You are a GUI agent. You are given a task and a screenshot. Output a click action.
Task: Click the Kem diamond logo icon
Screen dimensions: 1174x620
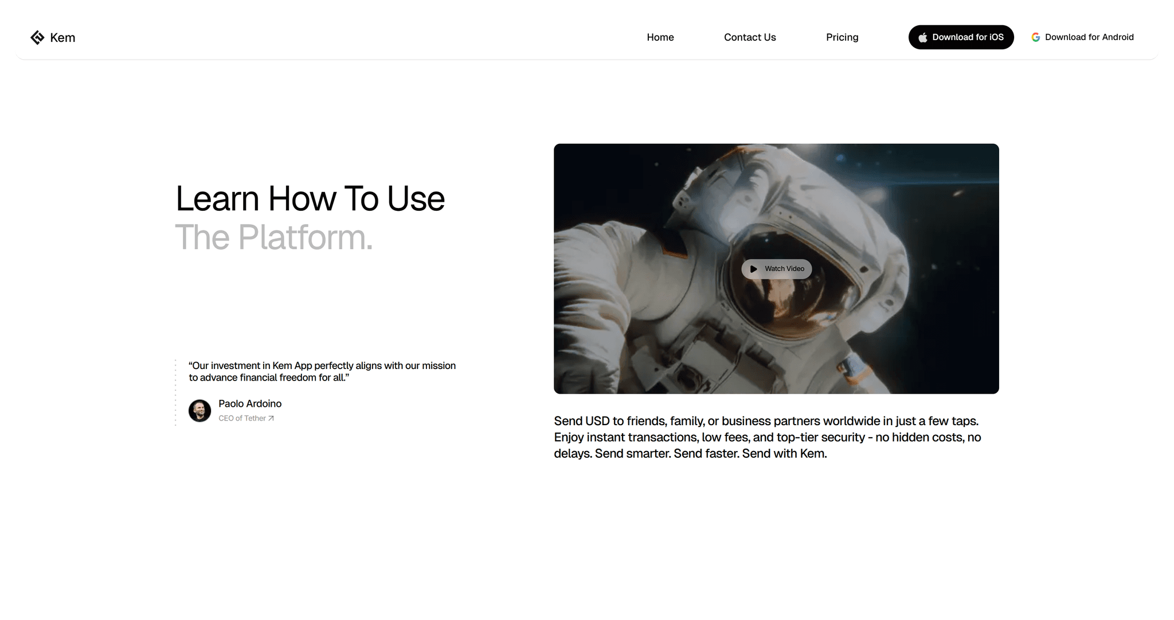coord(37,37)
